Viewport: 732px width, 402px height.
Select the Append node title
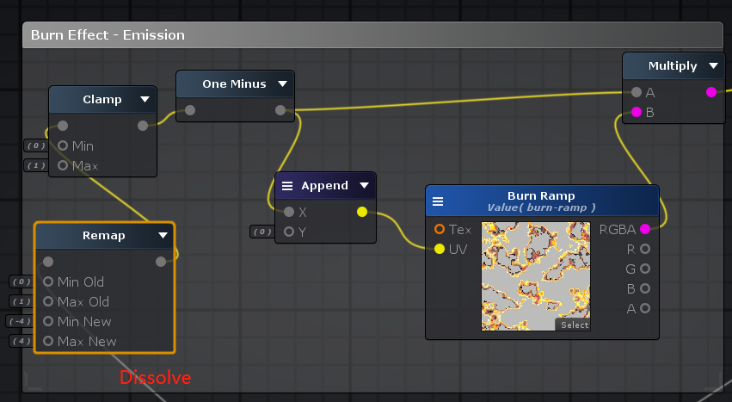click(x=325, y=186)
